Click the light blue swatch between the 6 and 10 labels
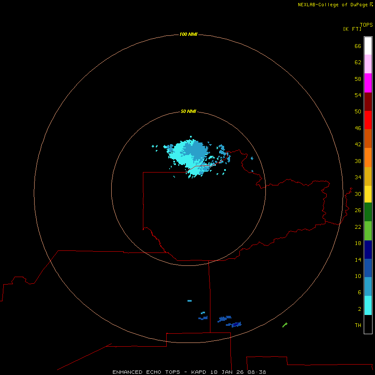This screenshot has width=375, height=375. pyautogui.click(x=368, y=286)
